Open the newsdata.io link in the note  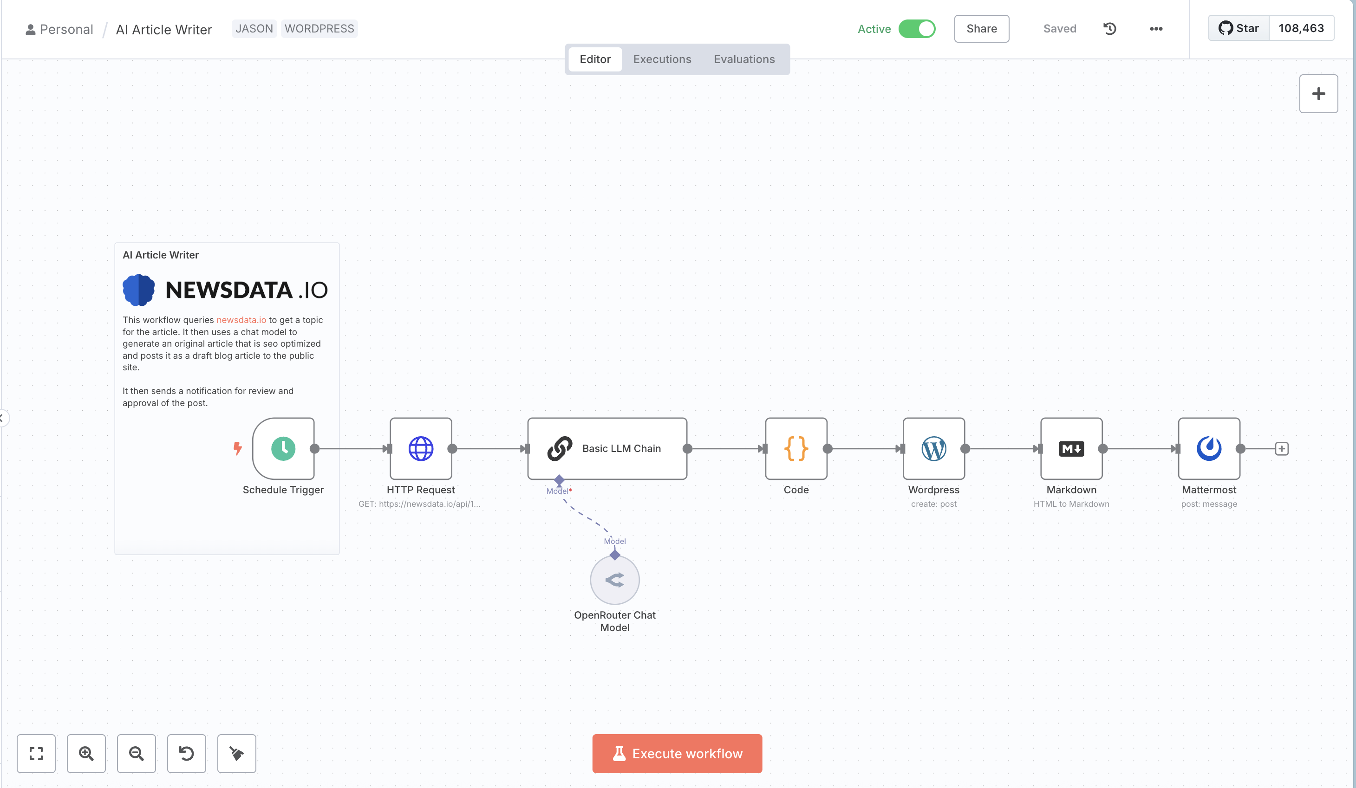[241, 319]
